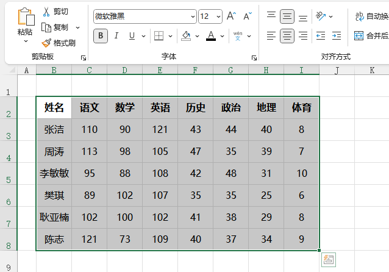Open the font (字体) dialog launcher
The height and width of the screenshot is (272, 389).
click(254, 58)
